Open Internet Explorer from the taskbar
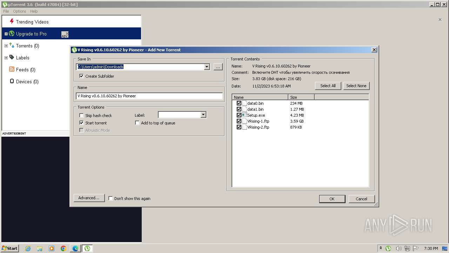 click(28, 248)
